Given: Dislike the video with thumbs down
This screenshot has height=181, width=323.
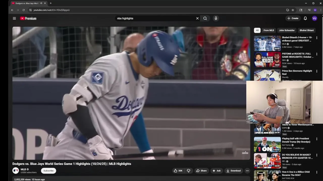Looking at the screenshot, I should pos(189,171).
